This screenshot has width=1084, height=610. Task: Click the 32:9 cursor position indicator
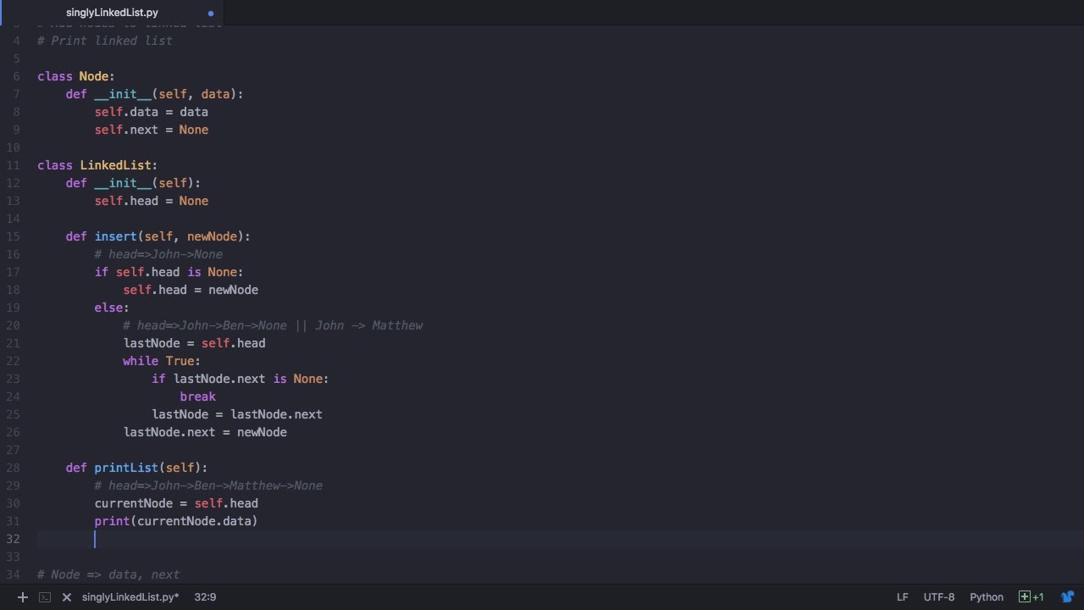[205, 596]
